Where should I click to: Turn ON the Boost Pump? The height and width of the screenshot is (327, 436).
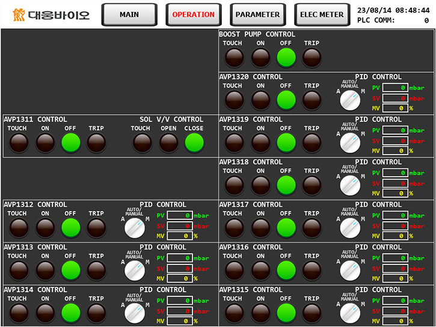click(260, 58)
